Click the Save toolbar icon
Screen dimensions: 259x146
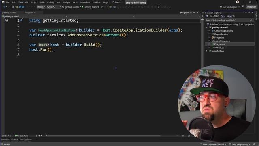point(20,7)
